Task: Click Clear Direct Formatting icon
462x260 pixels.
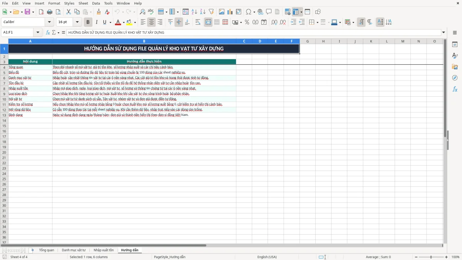Action: pyautogui.click(x=107, y=12)
